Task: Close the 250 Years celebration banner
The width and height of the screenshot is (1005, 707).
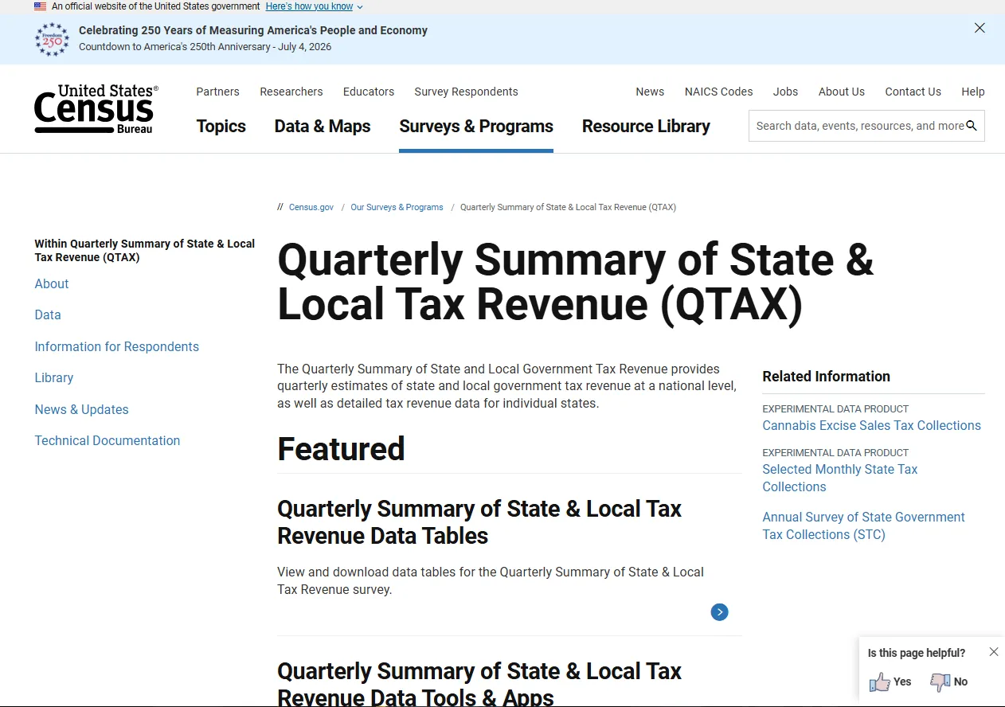Action: coord(980,28)
